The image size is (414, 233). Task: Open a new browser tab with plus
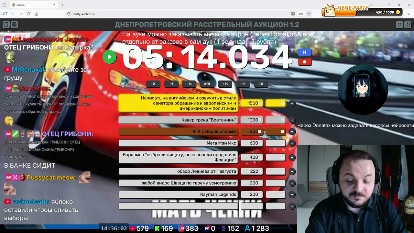[x=62, y=5]
